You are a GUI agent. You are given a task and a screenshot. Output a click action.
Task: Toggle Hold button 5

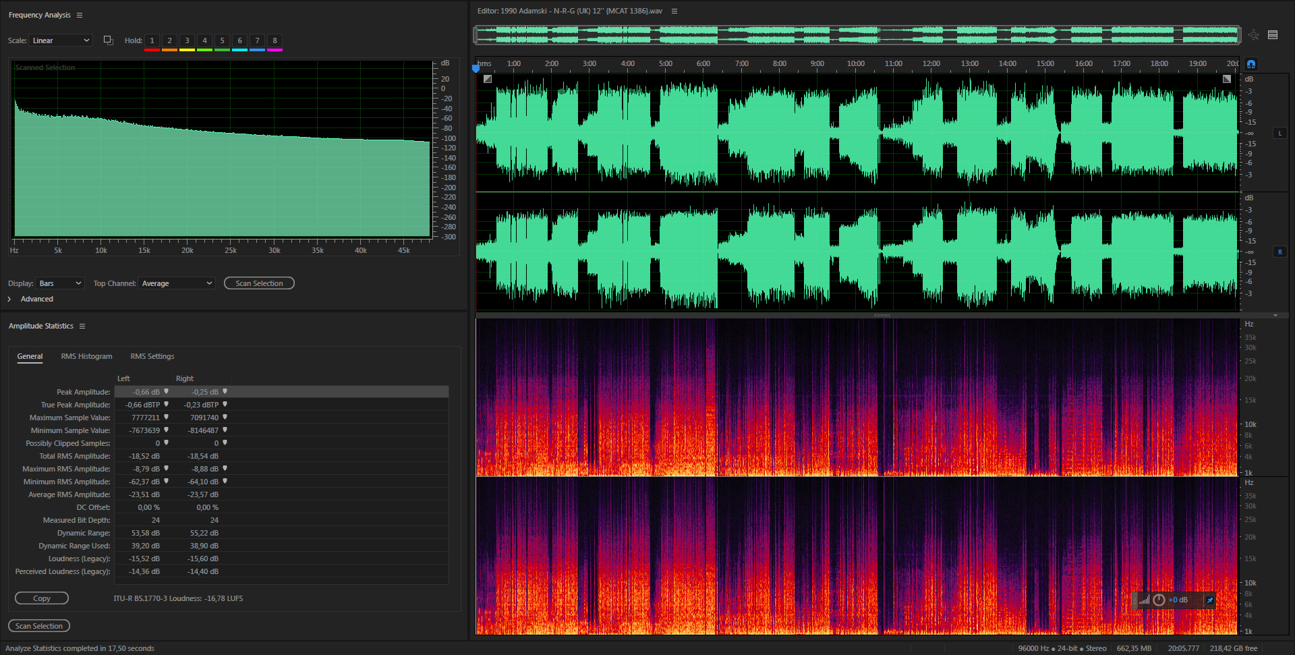[x=222, y=40]
